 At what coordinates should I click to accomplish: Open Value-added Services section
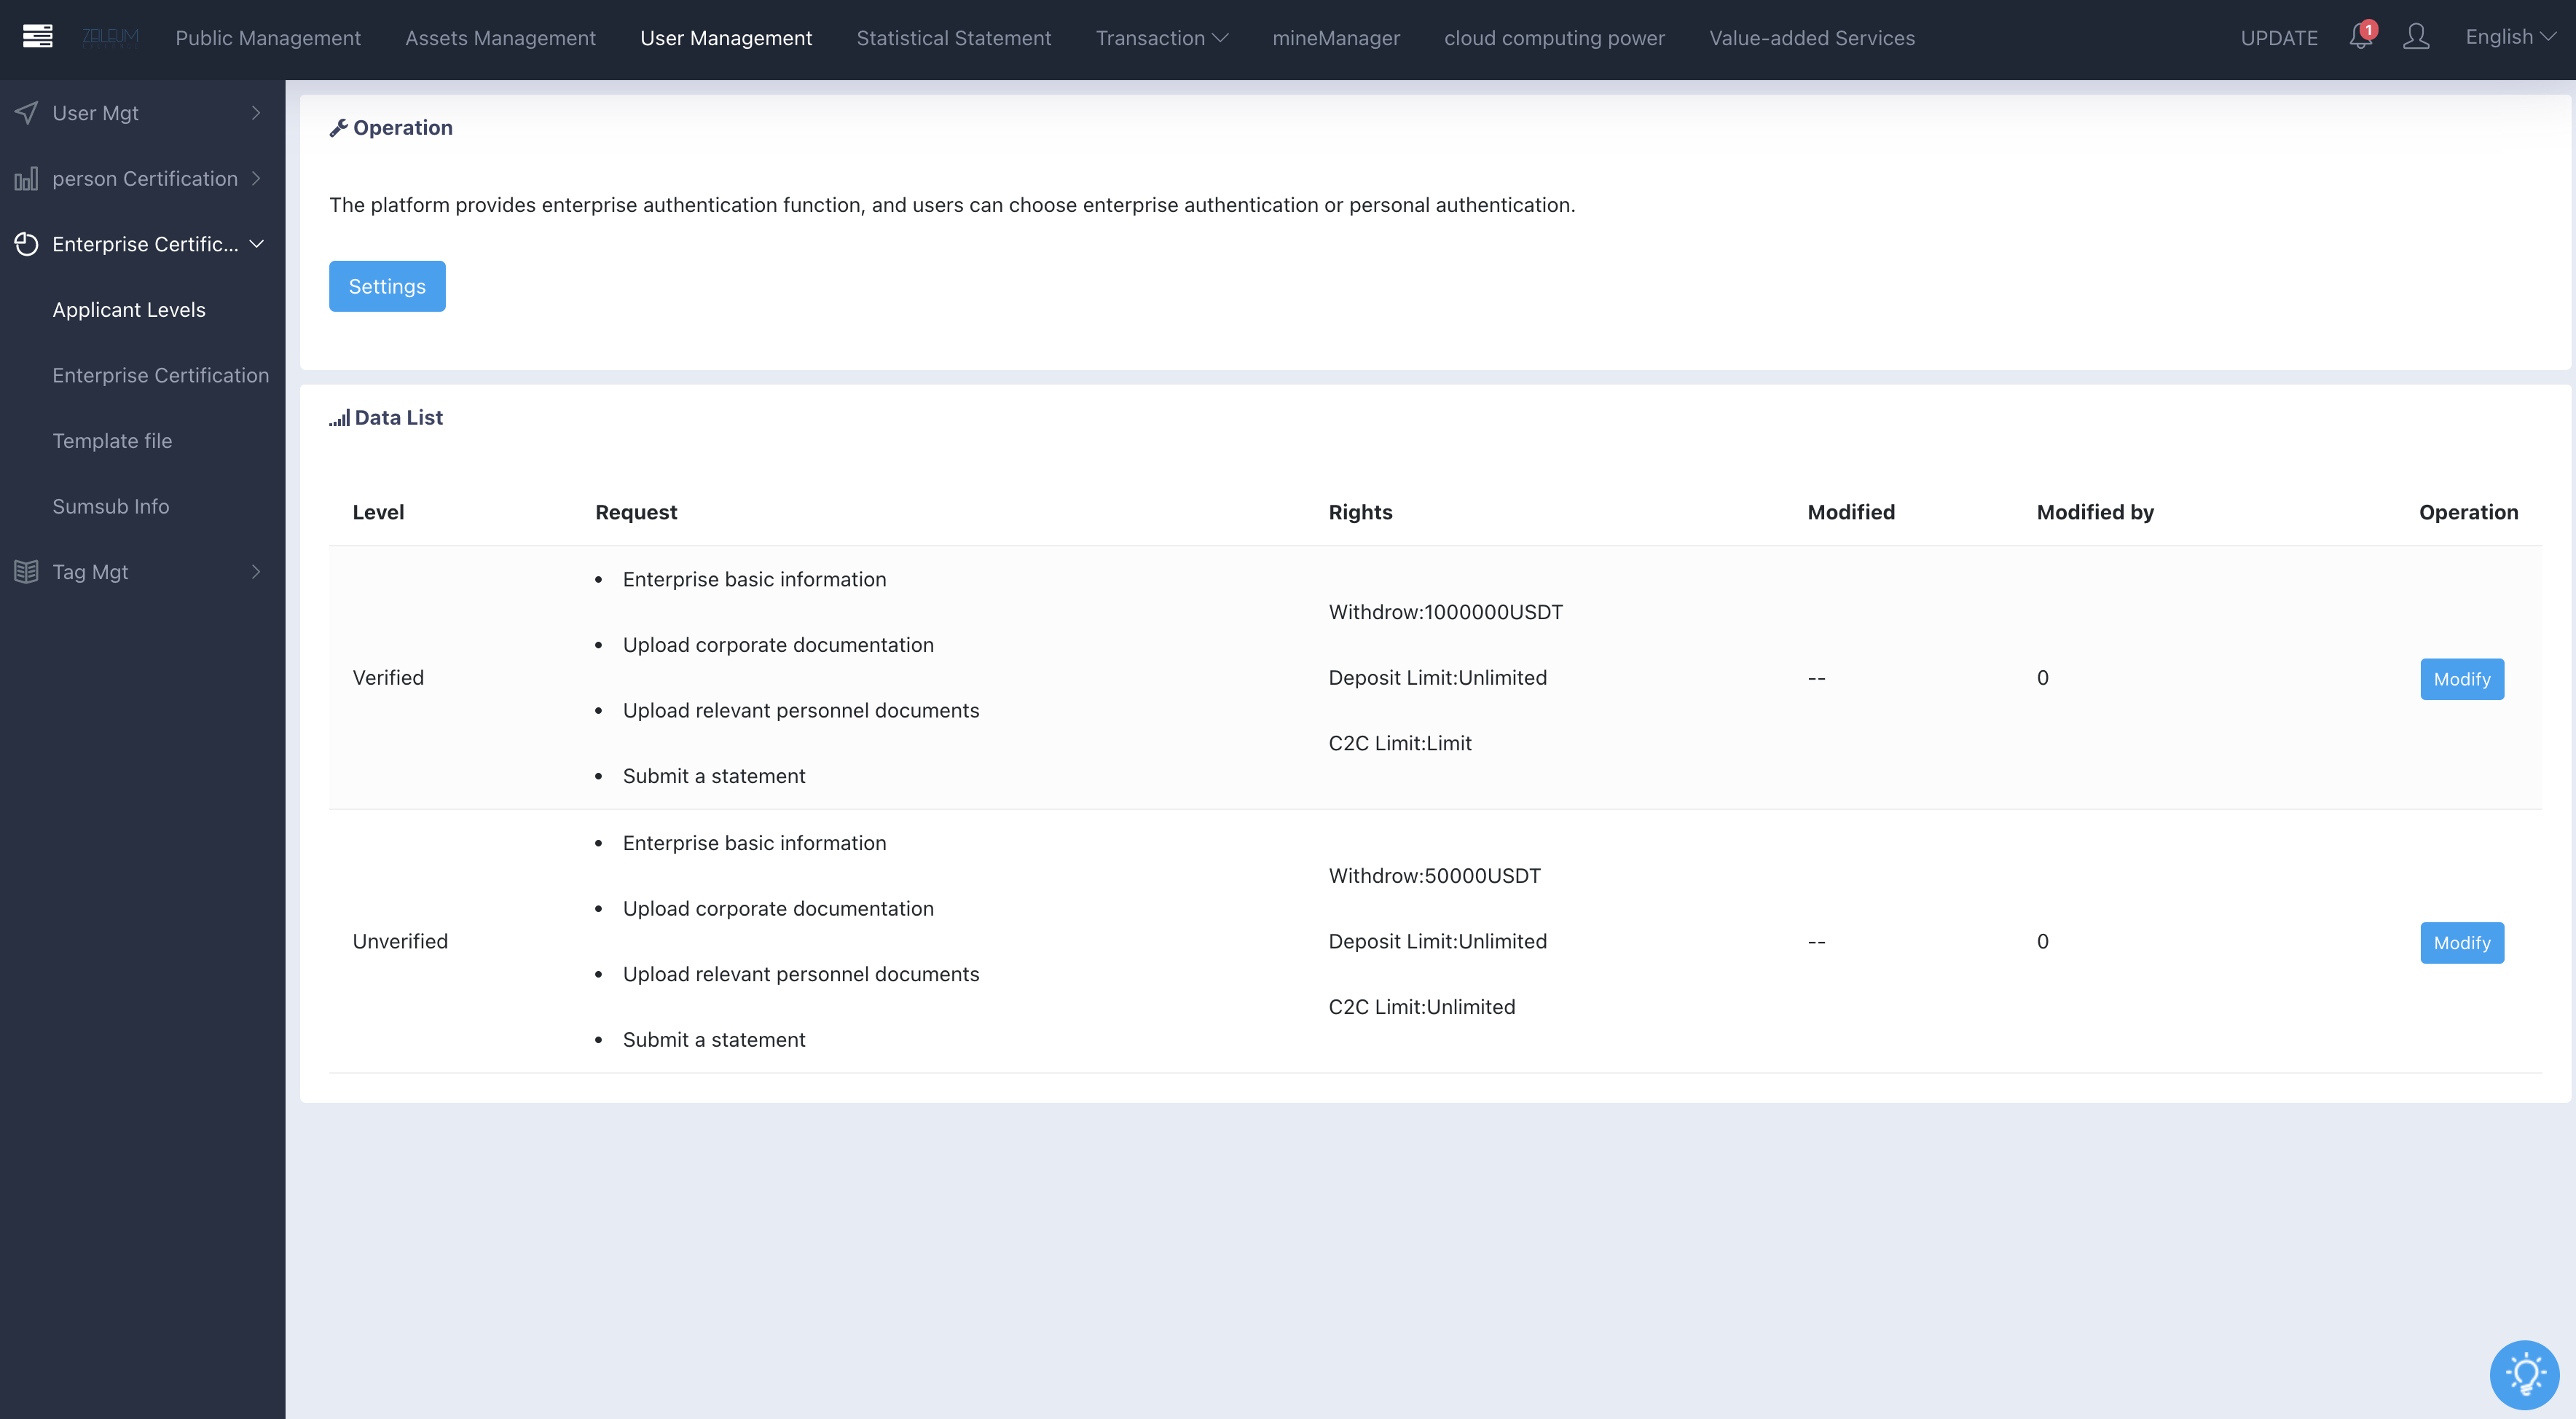coord(1811,38)
